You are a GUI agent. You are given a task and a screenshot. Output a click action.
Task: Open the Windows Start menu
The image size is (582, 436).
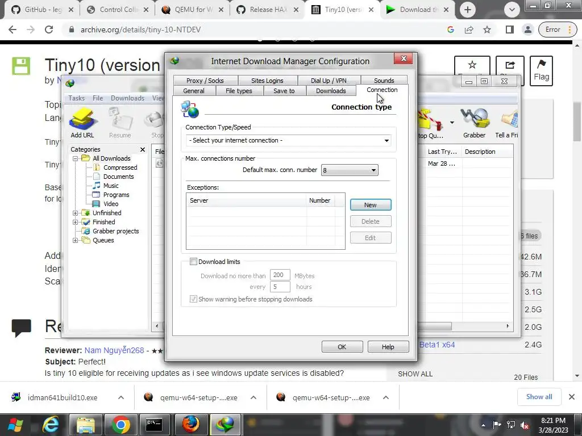coord(15,425)
